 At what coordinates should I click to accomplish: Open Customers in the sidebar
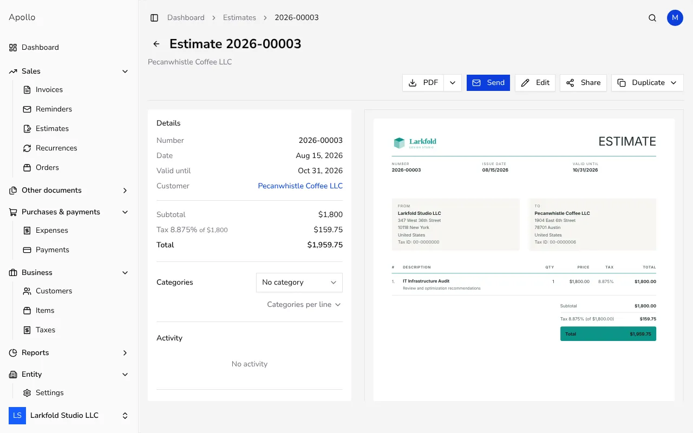tap(75, 291)
